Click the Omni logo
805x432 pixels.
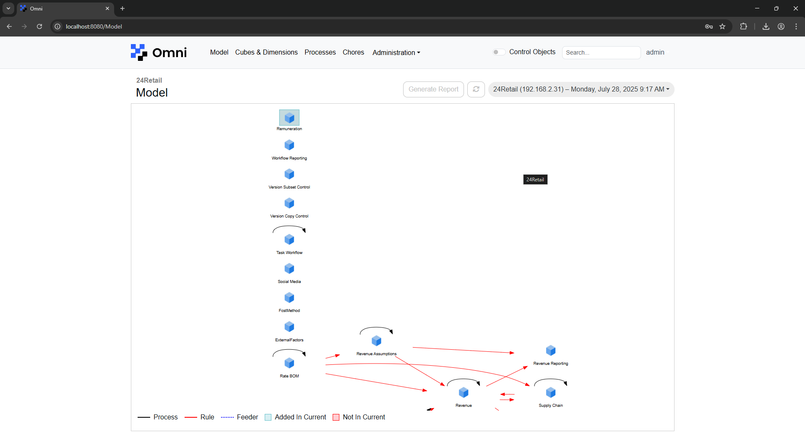(159, 52)
